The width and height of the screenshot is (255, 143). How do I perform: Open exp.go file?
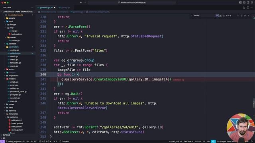[x=14, y=31]
